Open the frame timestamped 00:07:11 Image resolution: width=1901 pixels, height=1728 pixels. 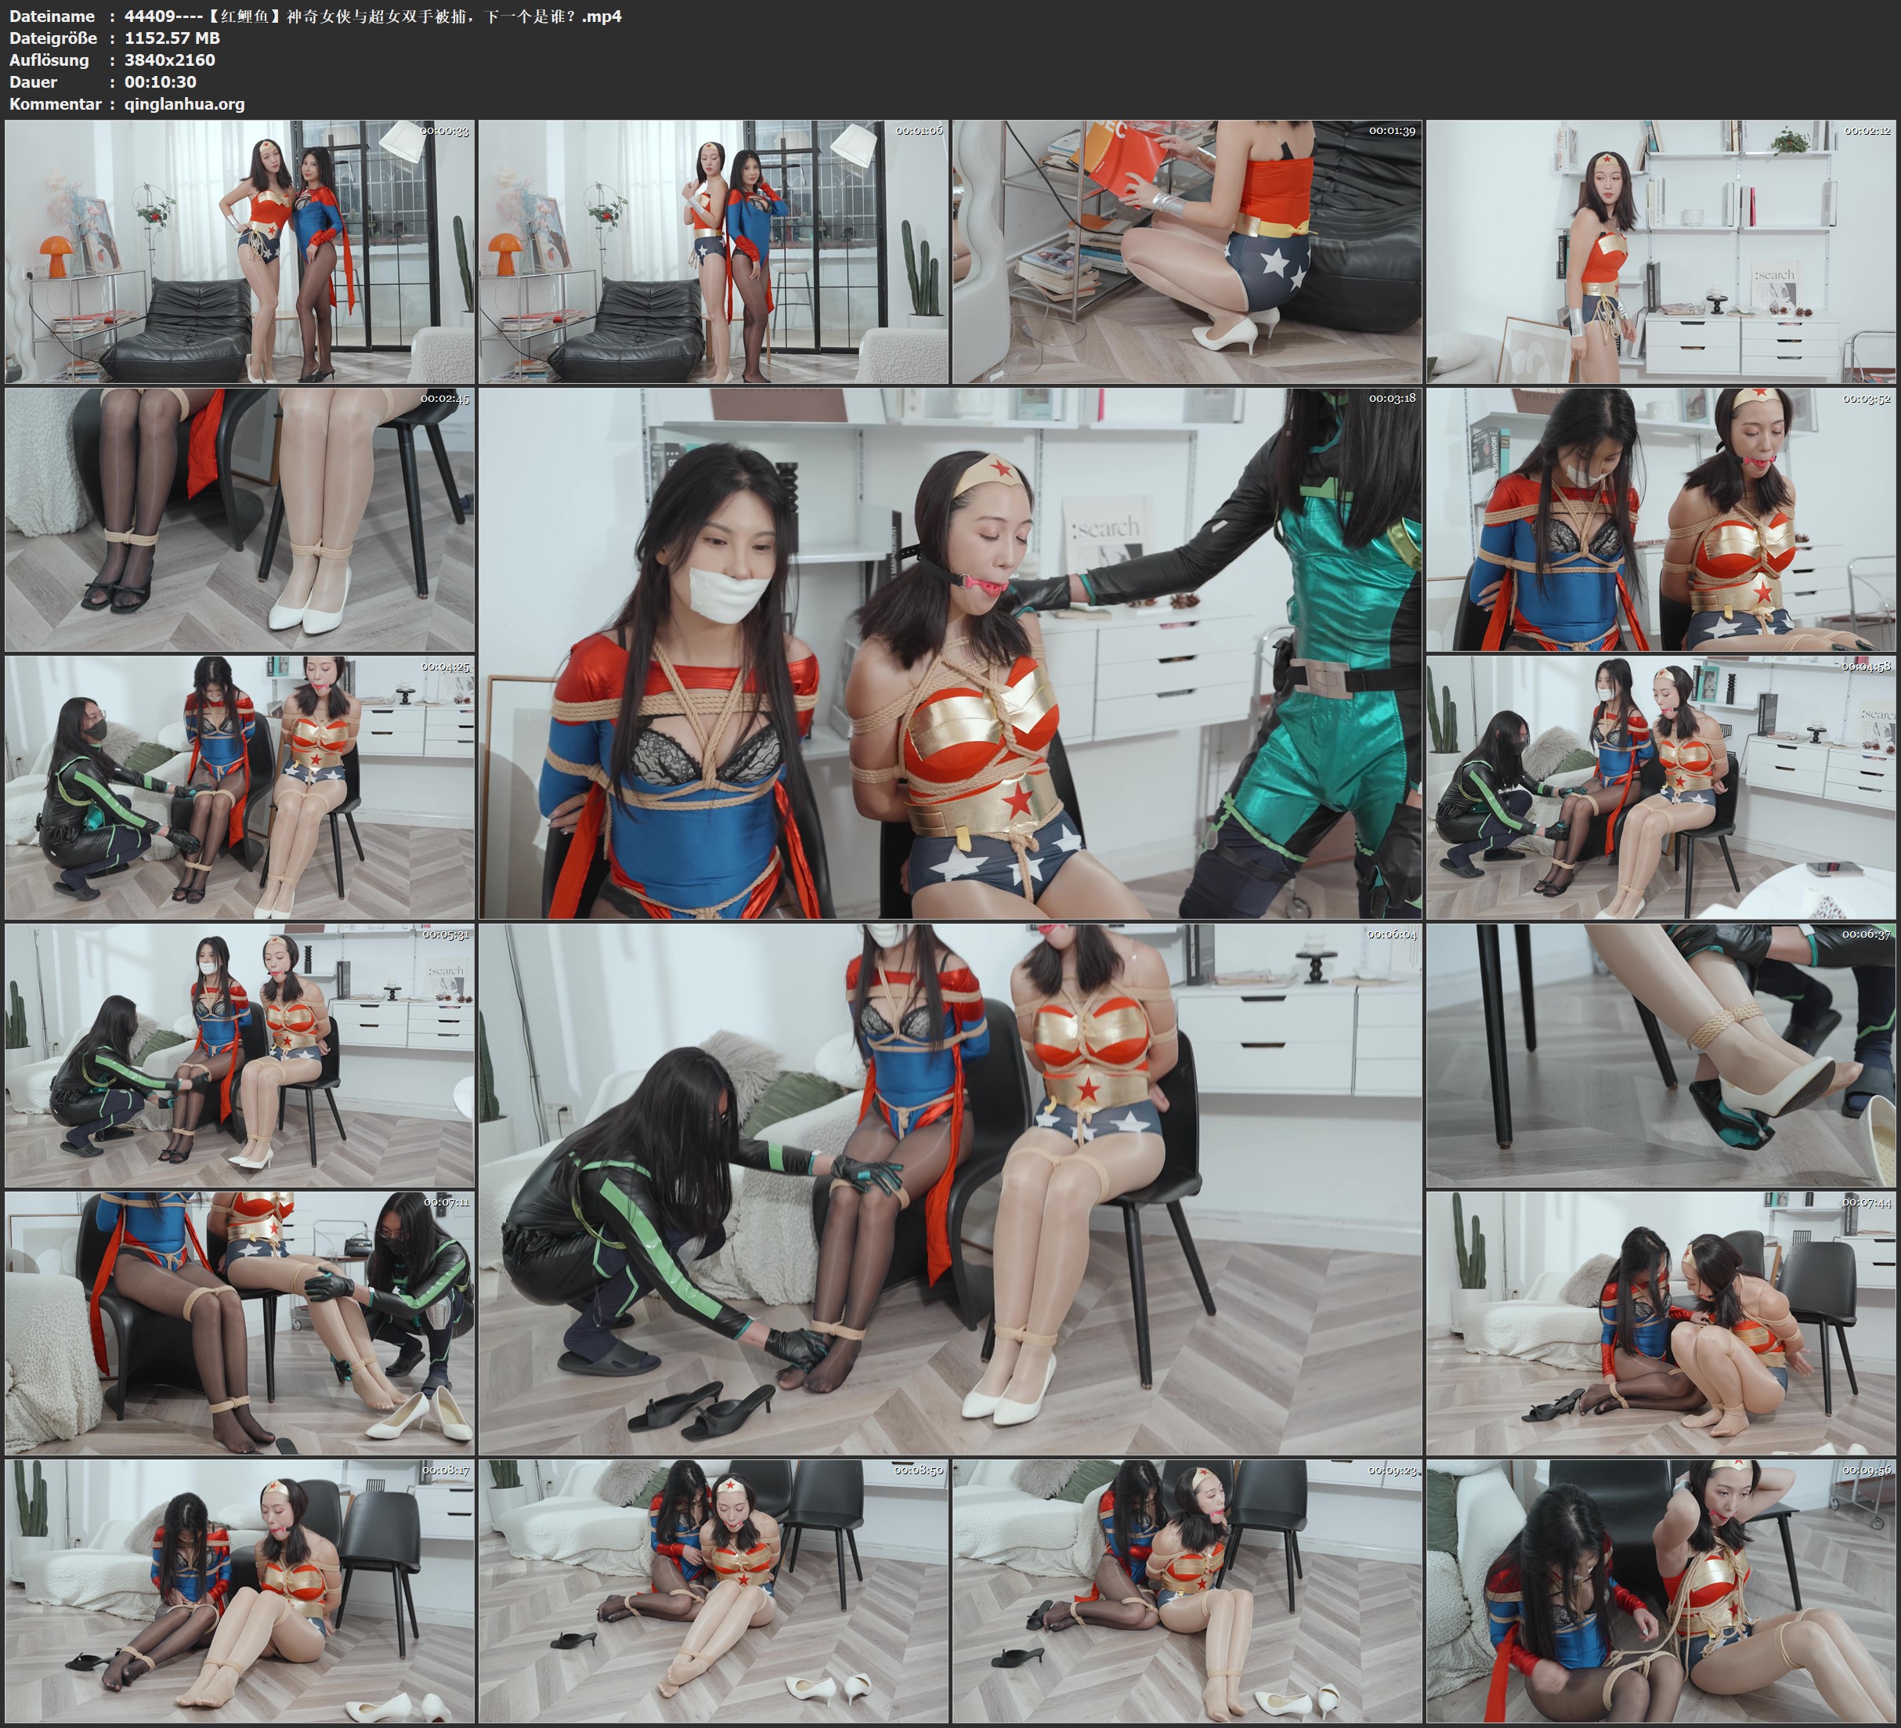(x=240, y=1322)
